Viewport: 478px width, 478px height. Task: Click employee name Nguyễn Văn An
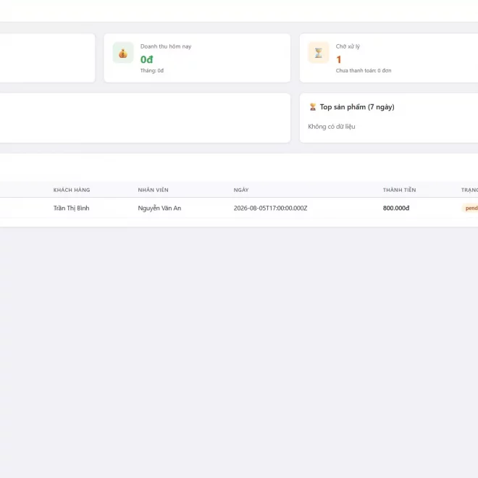click(x=159, y=208)
